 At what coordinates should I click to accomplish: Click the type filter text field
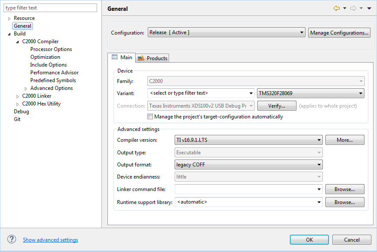click(50, 8)
